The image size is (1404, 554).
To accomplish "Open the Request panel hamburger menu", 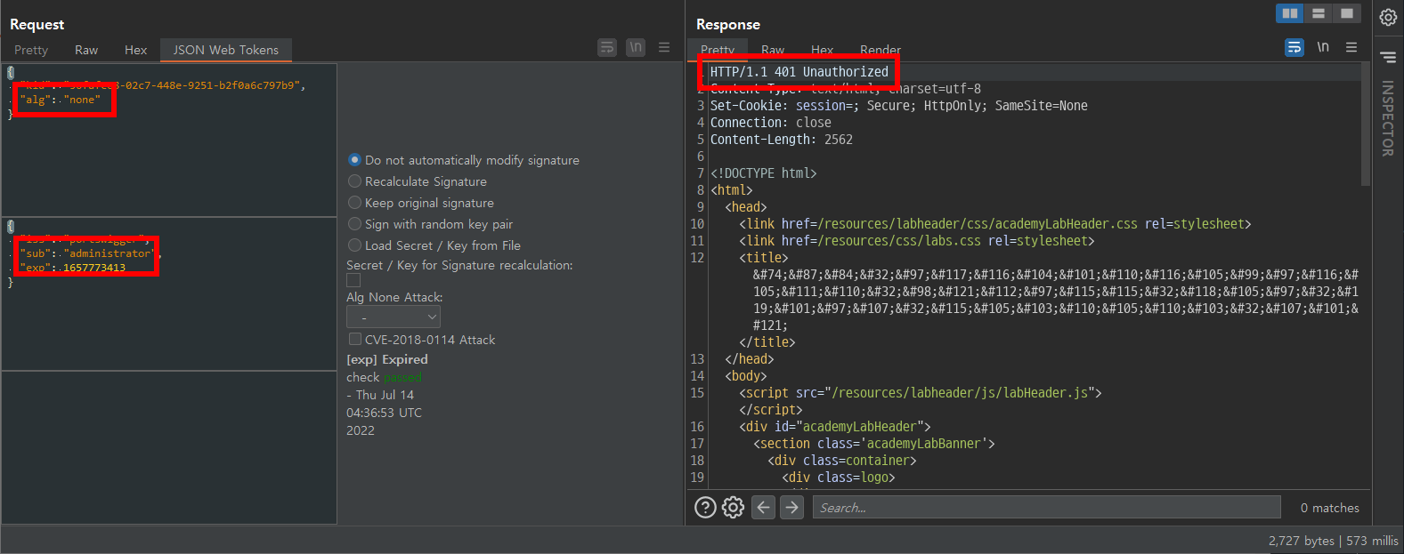I will coord(664,47).
